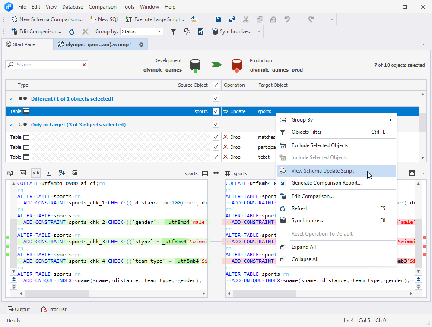Click the open file folder icon

194,19
